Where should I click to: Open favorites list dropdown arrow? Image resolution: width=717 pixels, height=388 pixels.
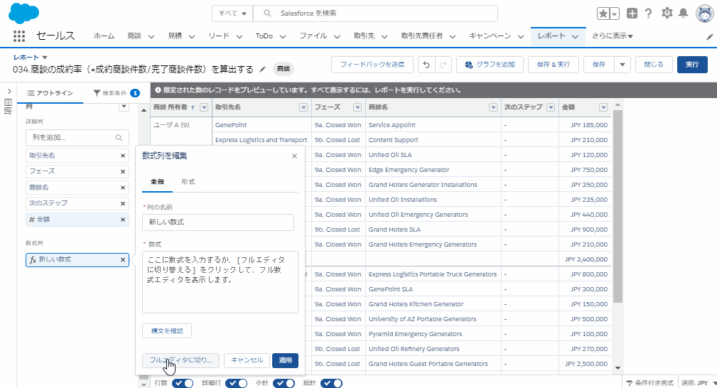[x=615, y=14]
